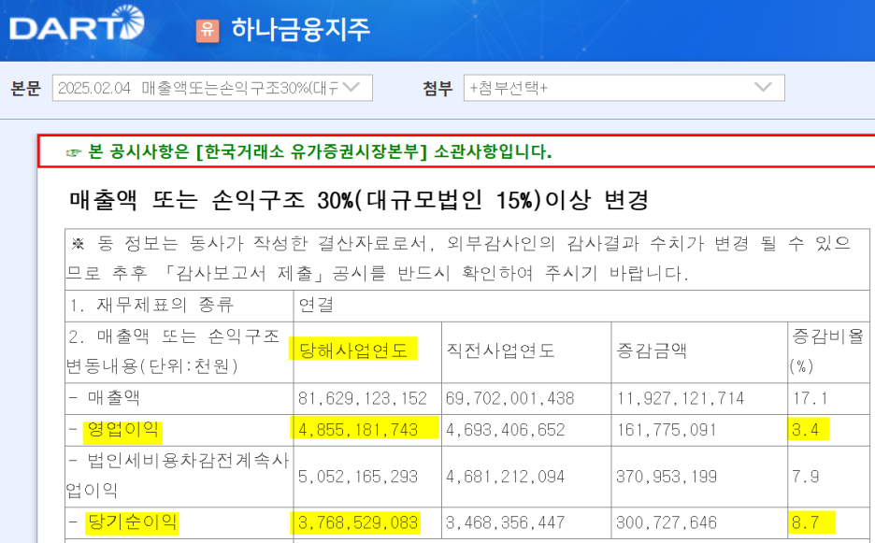Click the value 81,629,123,152
This screenshot has height=543, width=875.
click(362, 398)
